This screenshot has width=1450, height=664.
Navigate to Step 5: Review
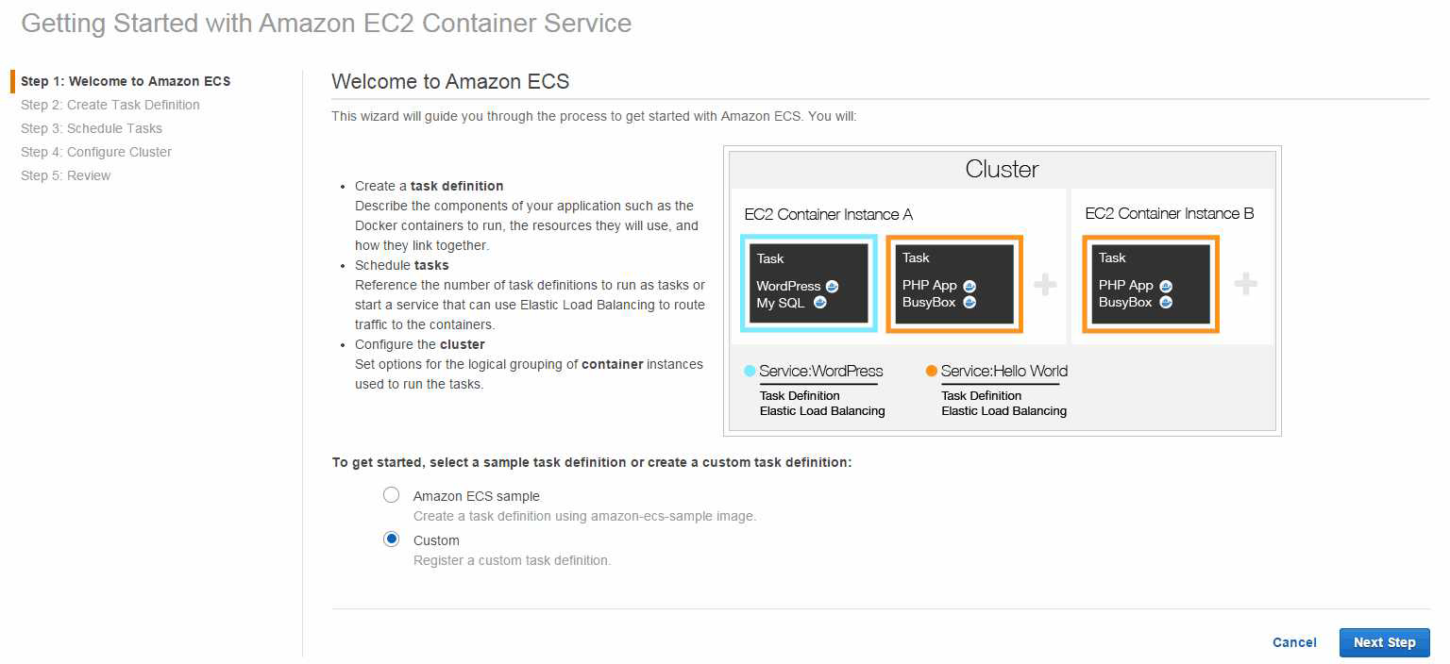(66, 175)
